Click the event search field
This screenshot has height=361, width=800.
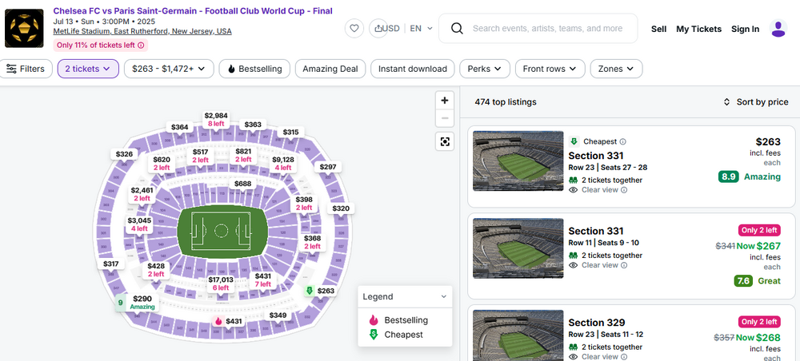tap(547, 29)
